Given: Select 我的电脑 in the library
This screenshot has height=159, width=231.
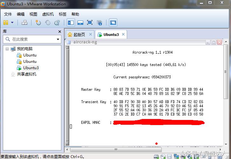Looking at the screenshot, I should (x=25, y=49).
